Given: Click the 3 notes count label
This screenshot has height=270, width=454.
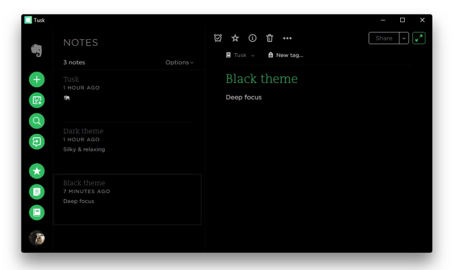Looking at the screenshot, I should click(x=74, y=63).
